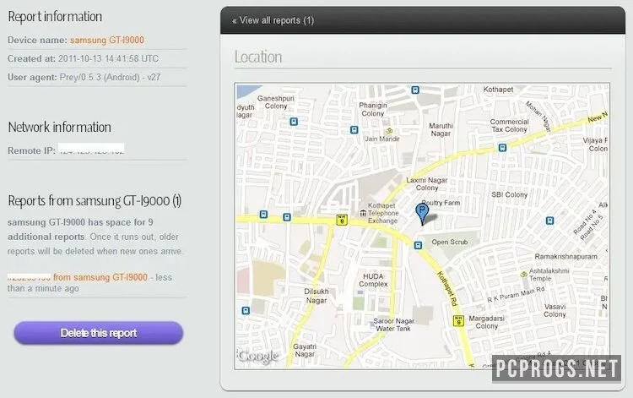Click the Vasavi Colony map label
This screenshot has height=398, width=633.
click(x=555, y=310)
